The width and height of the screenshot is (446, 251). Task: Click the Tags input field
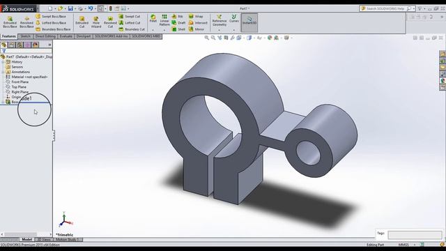[x=415, y=234]
